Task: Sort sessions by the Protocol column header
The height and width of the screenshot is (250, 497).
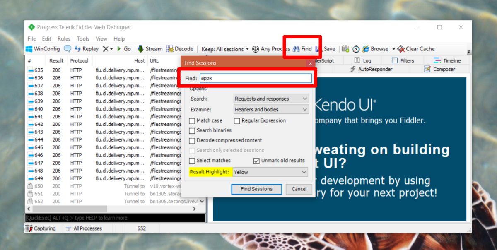Action: (x=80, y=61)
